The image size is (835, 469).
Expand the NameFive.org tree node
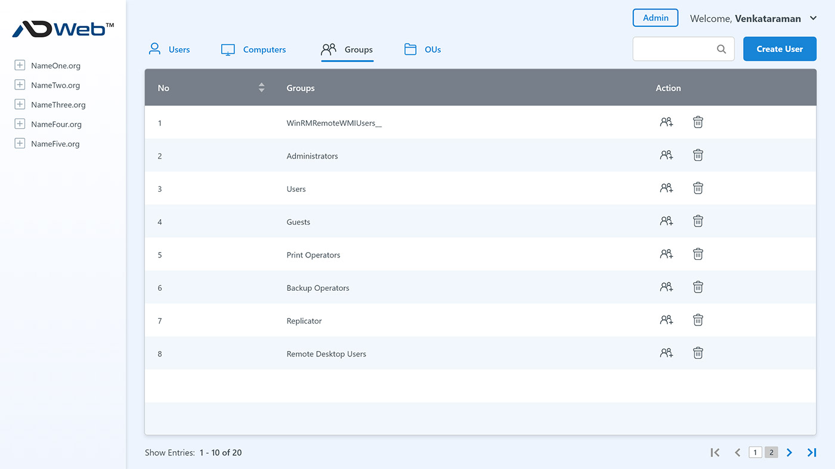[20, 144]
